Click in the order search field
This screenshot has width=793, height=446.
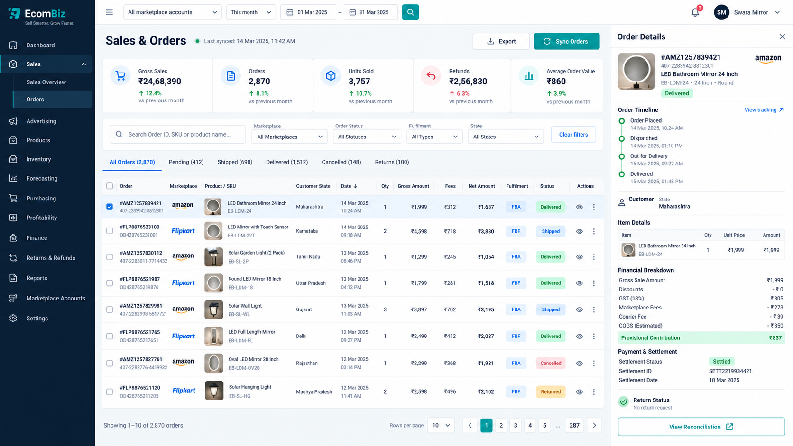pos(178,134)
